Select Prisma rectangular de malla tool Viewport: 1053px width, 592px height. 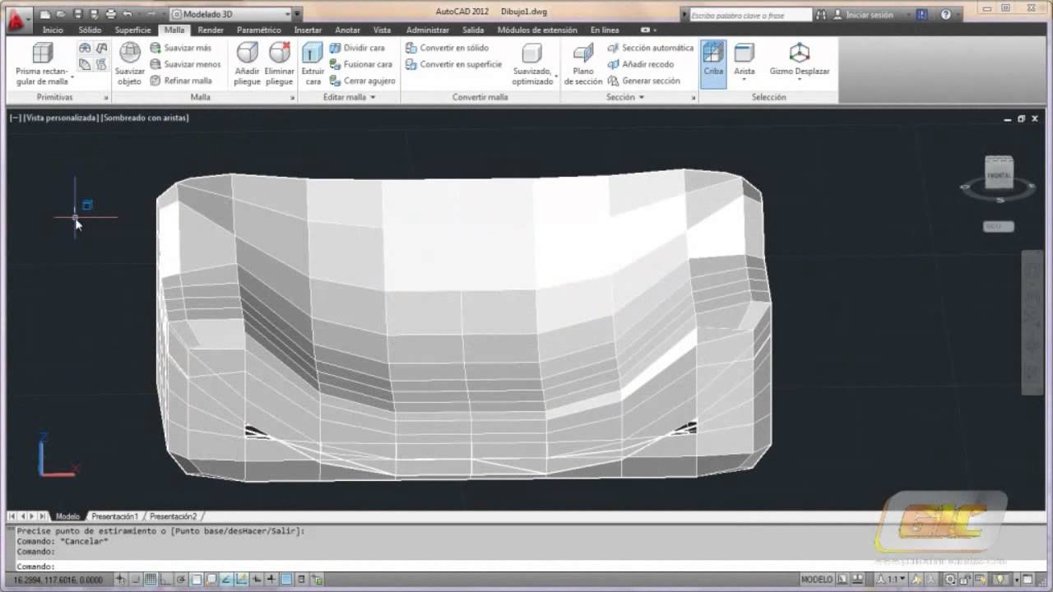[42, 64]
